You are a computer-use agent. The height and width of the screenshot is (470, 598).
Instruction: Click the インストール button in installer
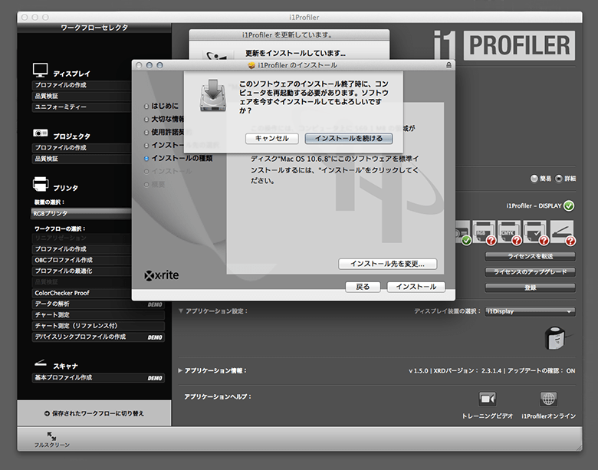(416, 287)
